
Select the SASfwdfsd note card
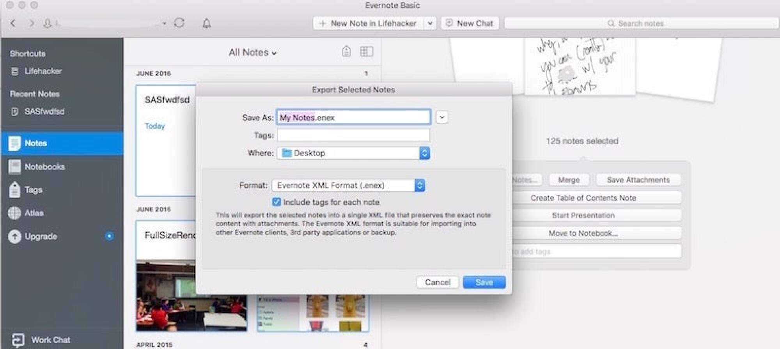(x=166, y=140)
